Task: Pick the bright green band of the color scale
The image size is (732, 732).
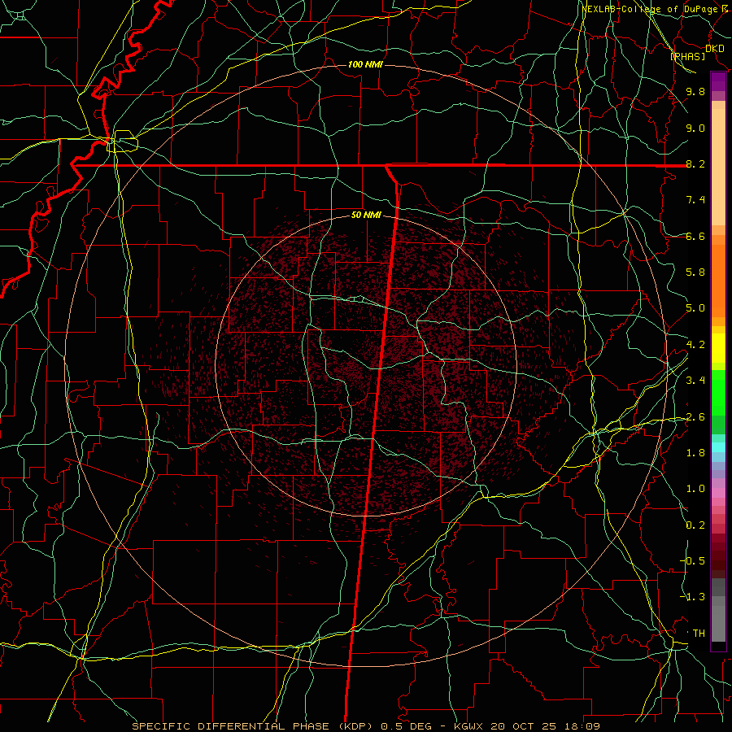Action: [718, 391]
